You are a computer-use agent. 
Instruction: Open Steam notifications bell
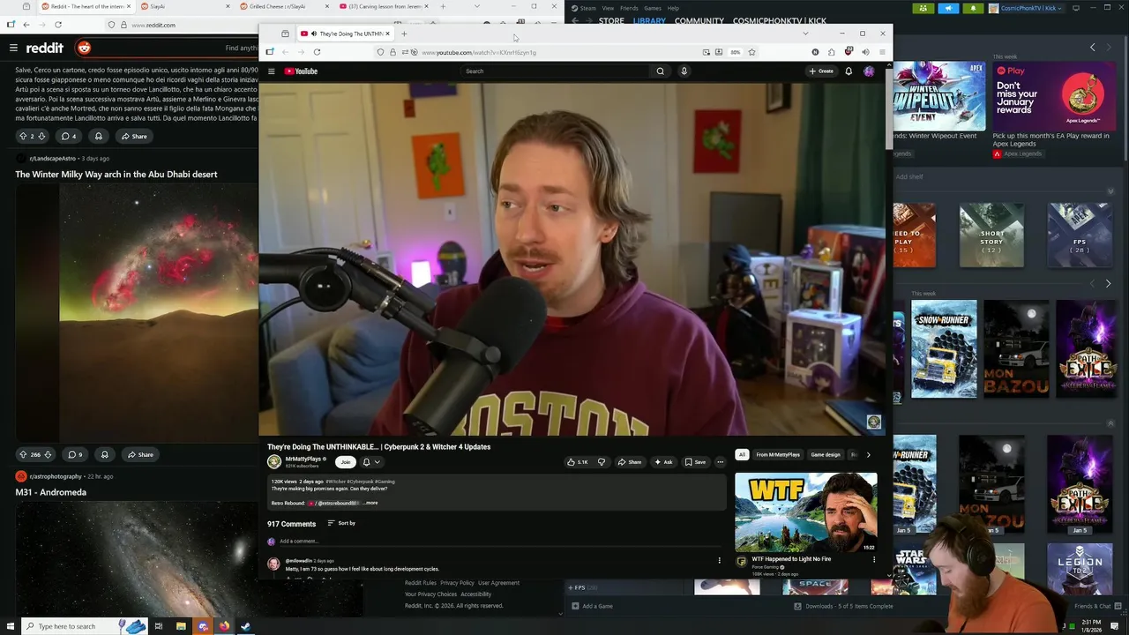coord(973,8)
